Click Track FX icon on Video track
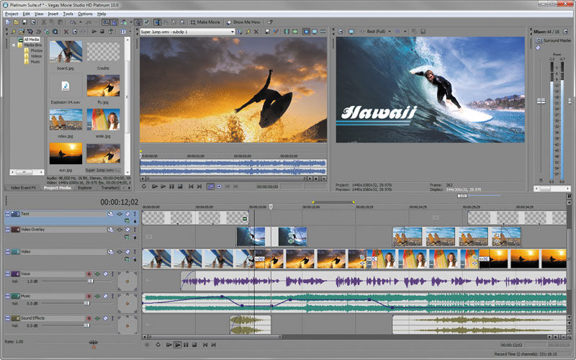576x360 pixels. point(118,251)
